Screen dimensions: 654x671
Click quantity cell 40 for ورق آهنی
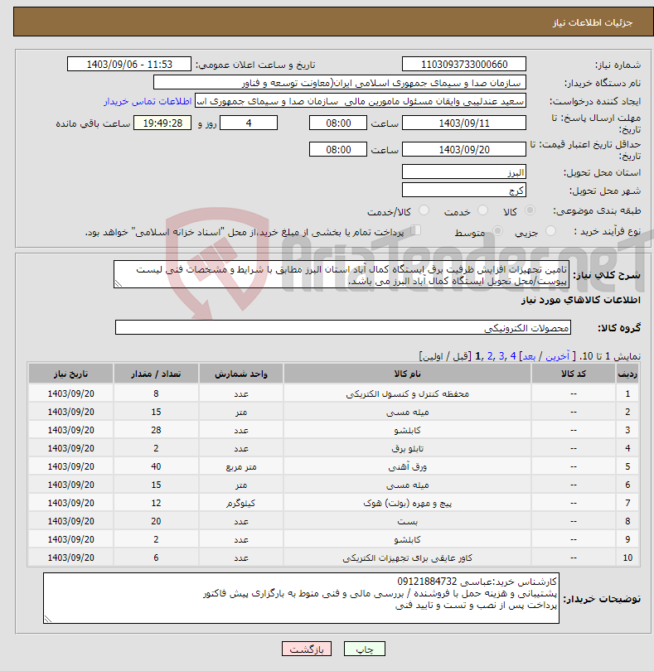(156, 466)
